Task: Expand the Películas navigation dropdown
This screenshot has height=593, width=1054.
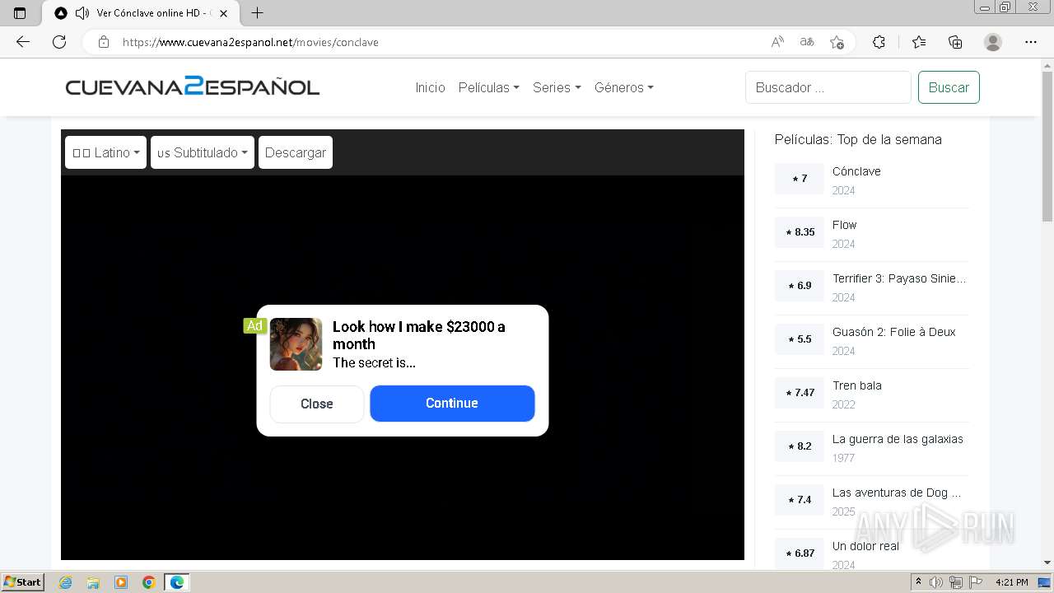Action: point(488,87)
